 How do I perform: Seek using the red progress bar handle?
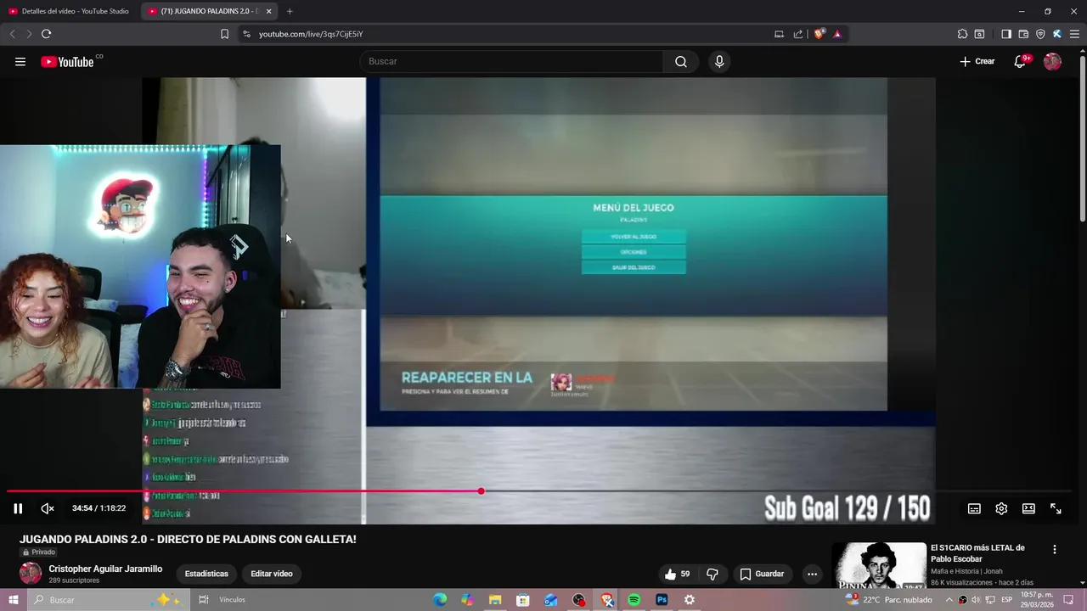click(x=482, y=491)
